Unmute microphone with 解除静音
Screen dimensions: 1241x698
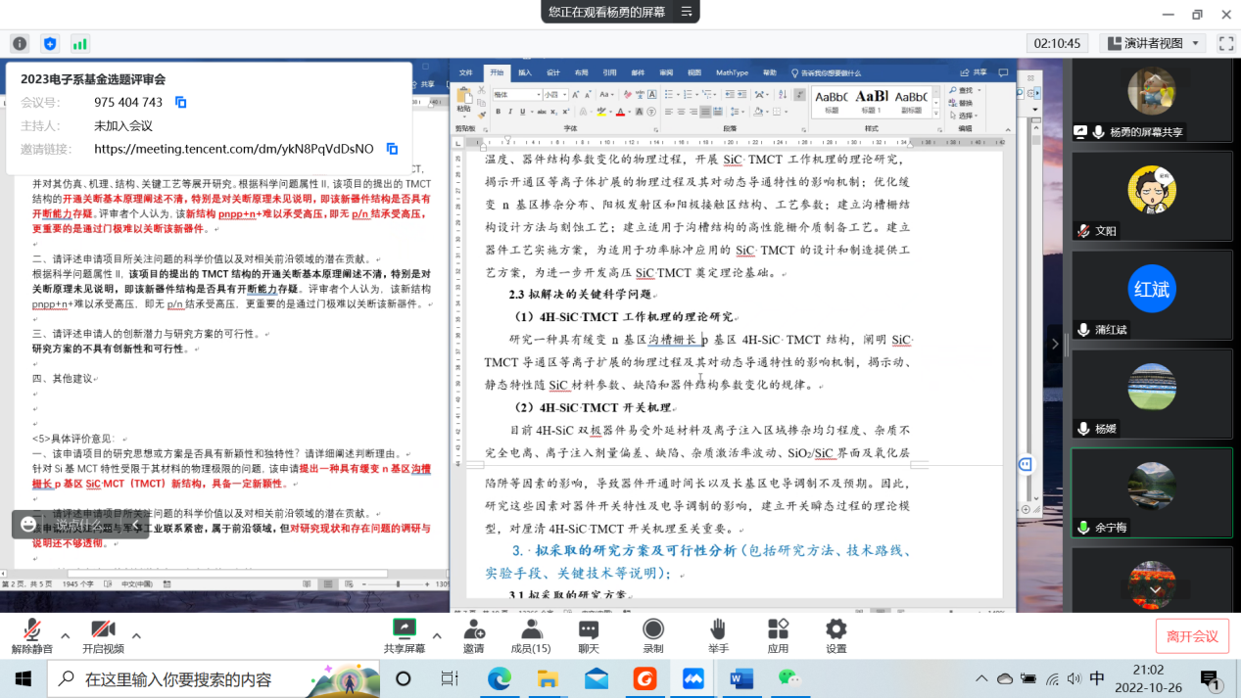[32, 635]
